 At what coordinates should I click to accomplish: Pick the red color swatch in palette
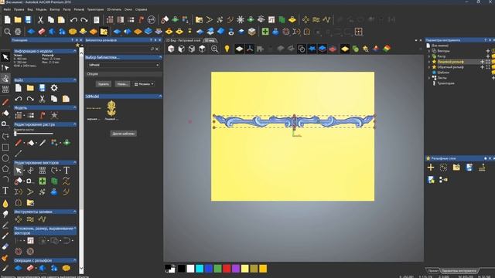pyautogui.click(x=227, y=269)
